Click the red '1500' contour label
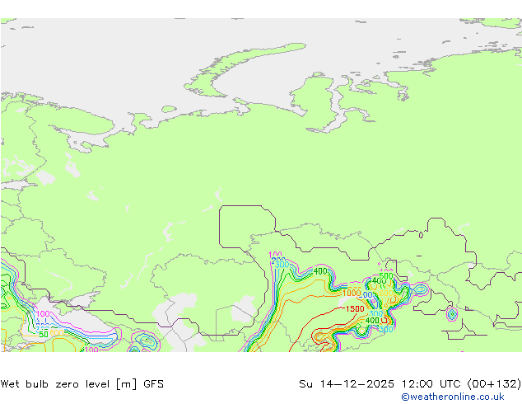Viewport: 522px width, 404px height. (355, 309)
